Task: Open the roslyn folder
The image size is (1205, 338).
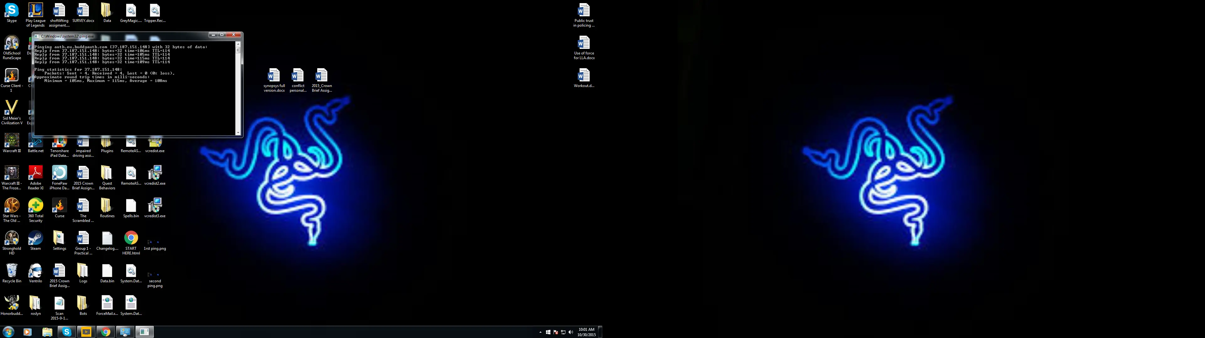Action: click(x=35, y=306)
